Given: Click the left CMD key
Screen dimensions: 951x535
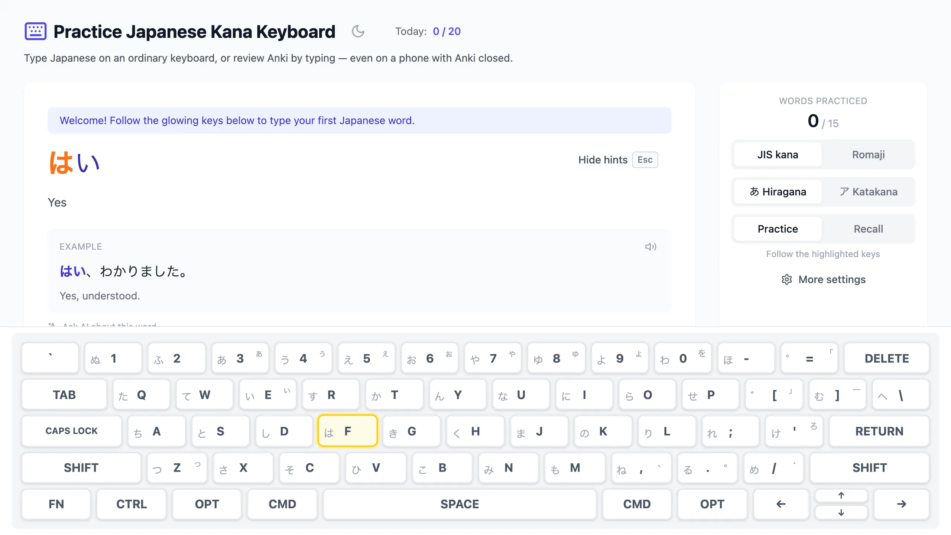Looking at the screenshot, I should [282, 504].
